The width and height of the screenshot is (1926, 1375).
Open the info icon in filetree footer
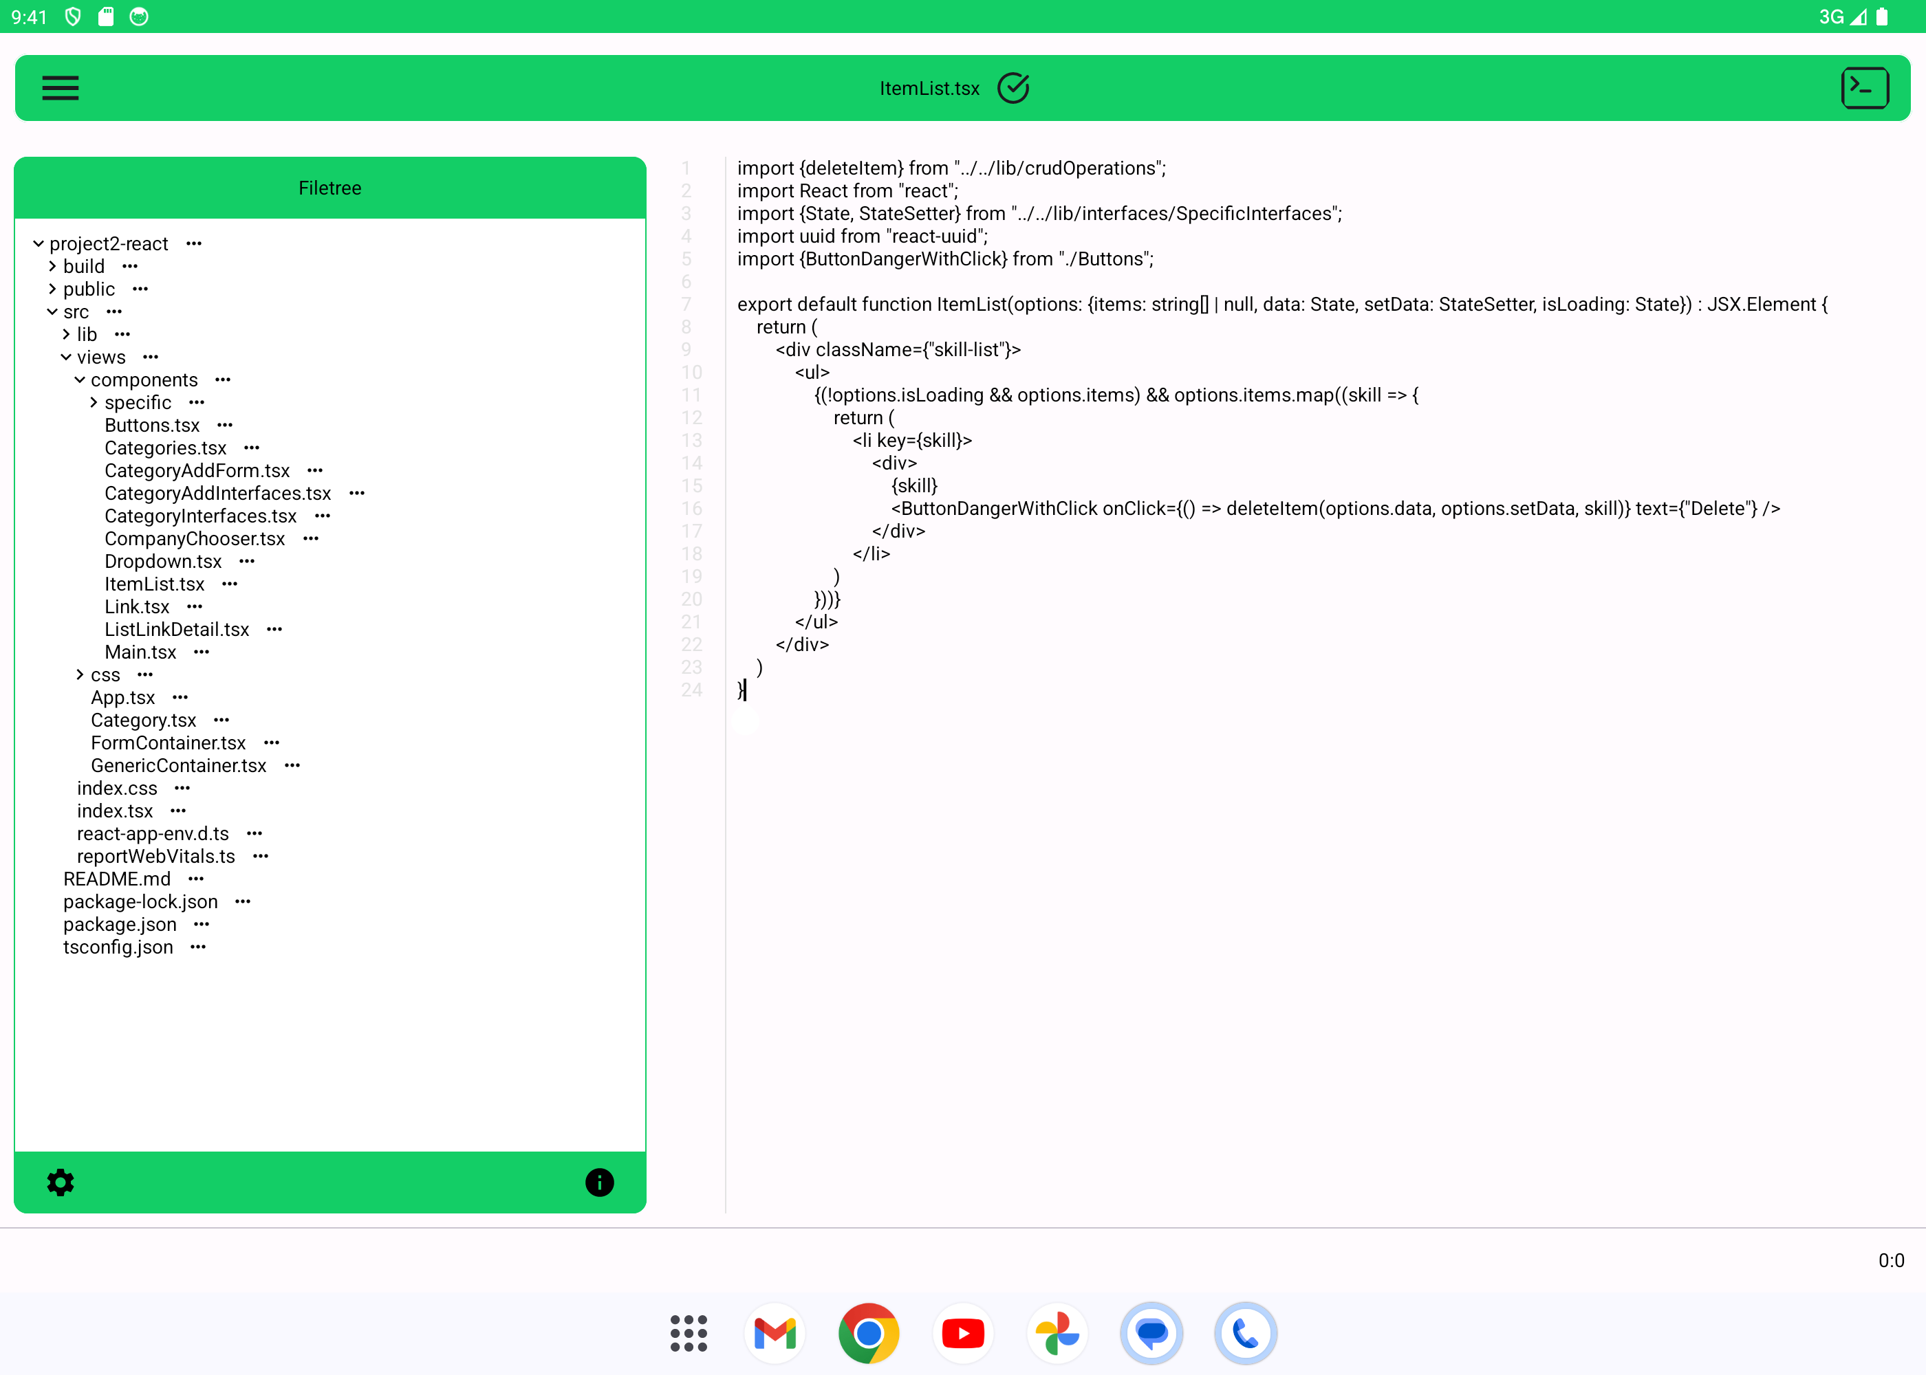point(600,1182)
